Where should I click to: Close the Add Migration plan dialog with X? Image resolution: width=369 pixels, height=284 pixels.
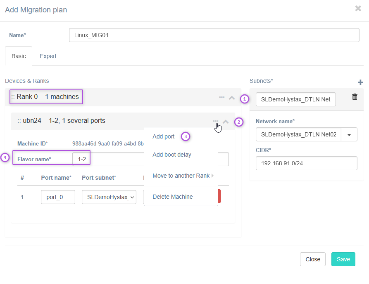point(358,9)
